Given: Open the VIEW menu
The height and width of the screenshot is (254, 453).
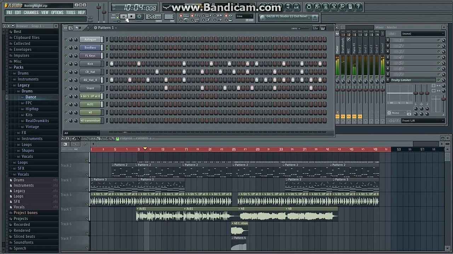Looking at the screenshot, I should pos(45,12).
